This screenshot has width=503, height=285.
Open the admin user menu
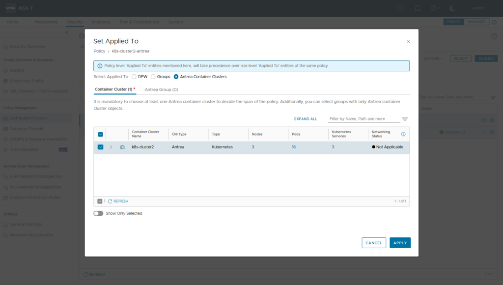click(x=478, y=8)
